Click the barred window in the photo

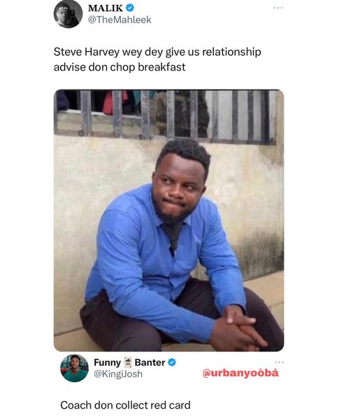click(165, 116)
